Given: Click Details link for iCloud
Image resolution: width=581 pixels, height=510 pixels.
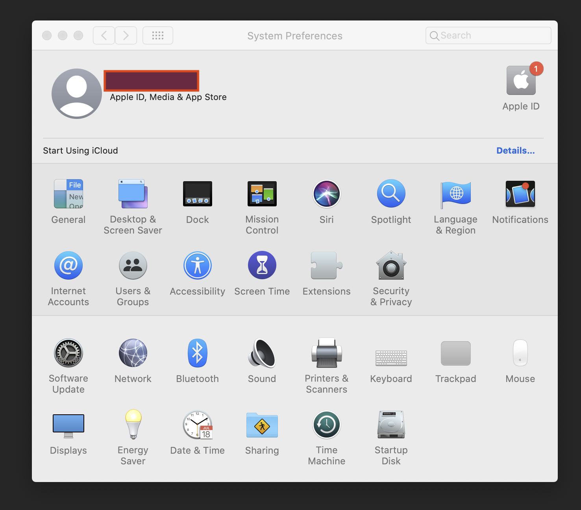Looking at the screenshot, I should (x=516, y=150).
